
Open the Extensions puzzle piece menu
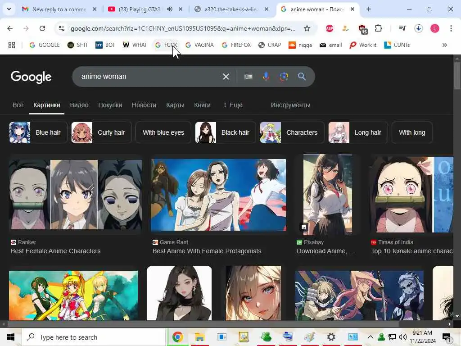tap(378, 28)
